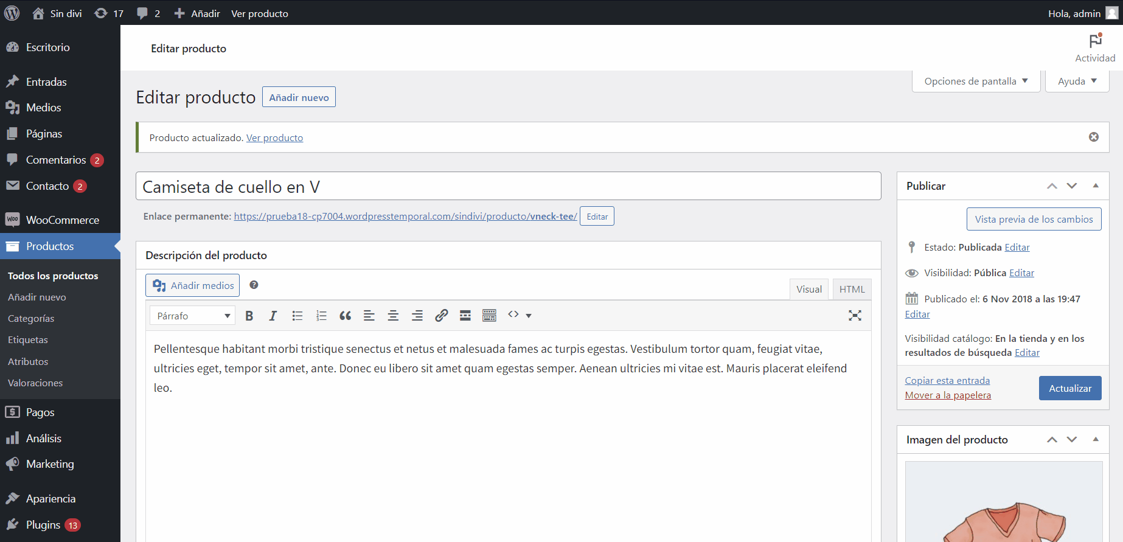Center align the text
This screenshot has width=1123, height=542.
click(x=393, y=316)
